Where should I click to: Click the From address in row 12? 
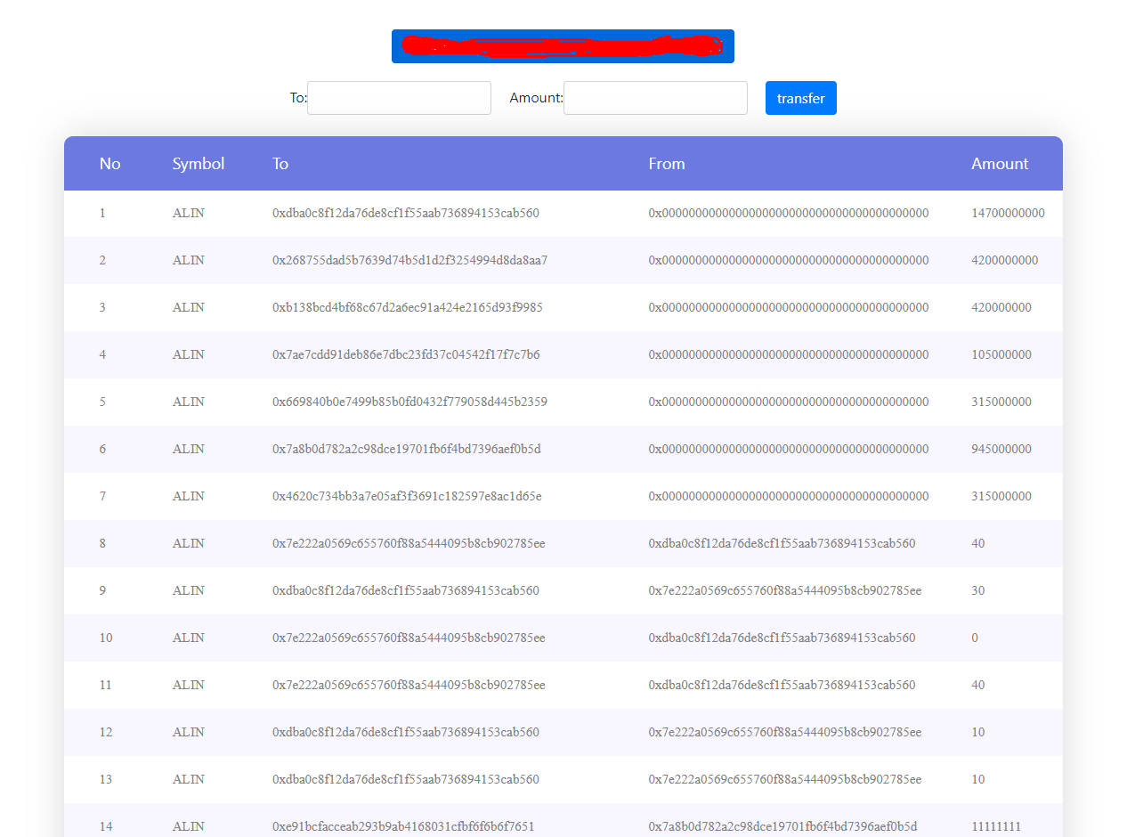(783, 732)
